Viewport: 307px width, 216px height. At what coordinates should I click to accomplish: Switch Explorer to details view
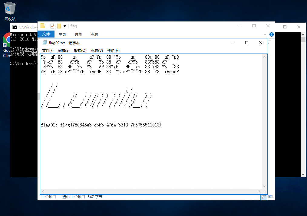(x=264, y=197)
